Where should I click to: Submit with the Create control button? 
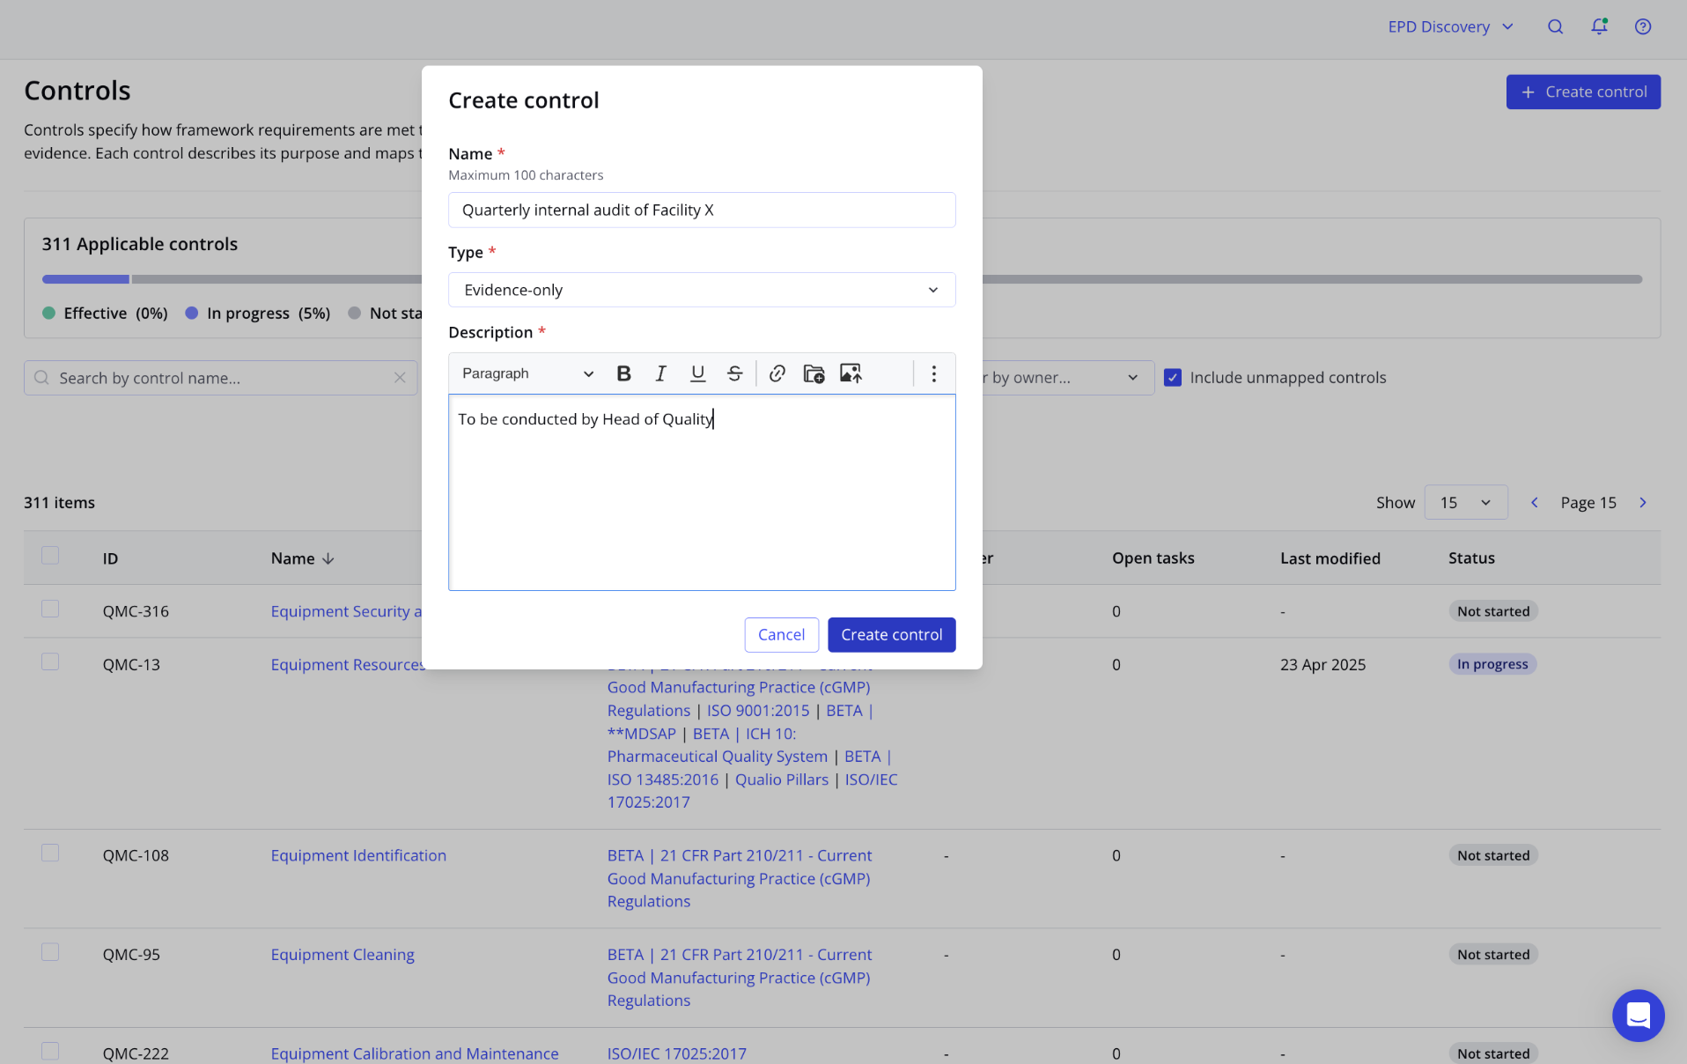tap(891, 634)
